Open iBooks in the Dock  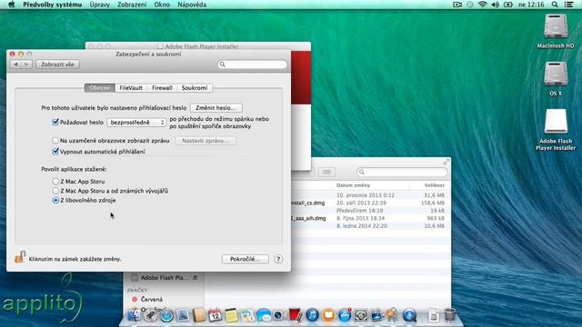click(328, 315)
